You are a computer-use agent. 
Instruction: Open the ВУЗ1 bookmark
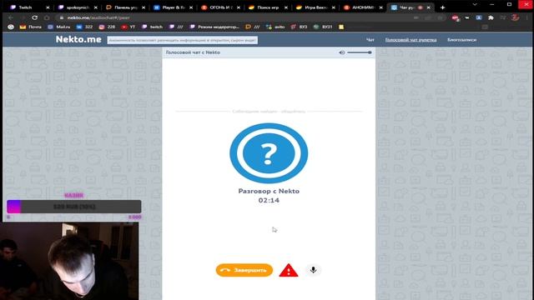[323, 27]
